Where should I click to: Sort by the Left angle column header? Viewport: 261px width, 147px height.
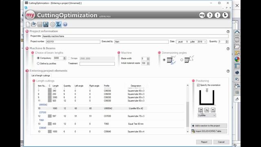[79, 86]
